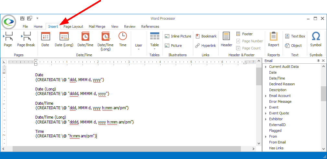Screen dimensions: 327x159
Task: Insert an Object
Action: tap(293, 46)
